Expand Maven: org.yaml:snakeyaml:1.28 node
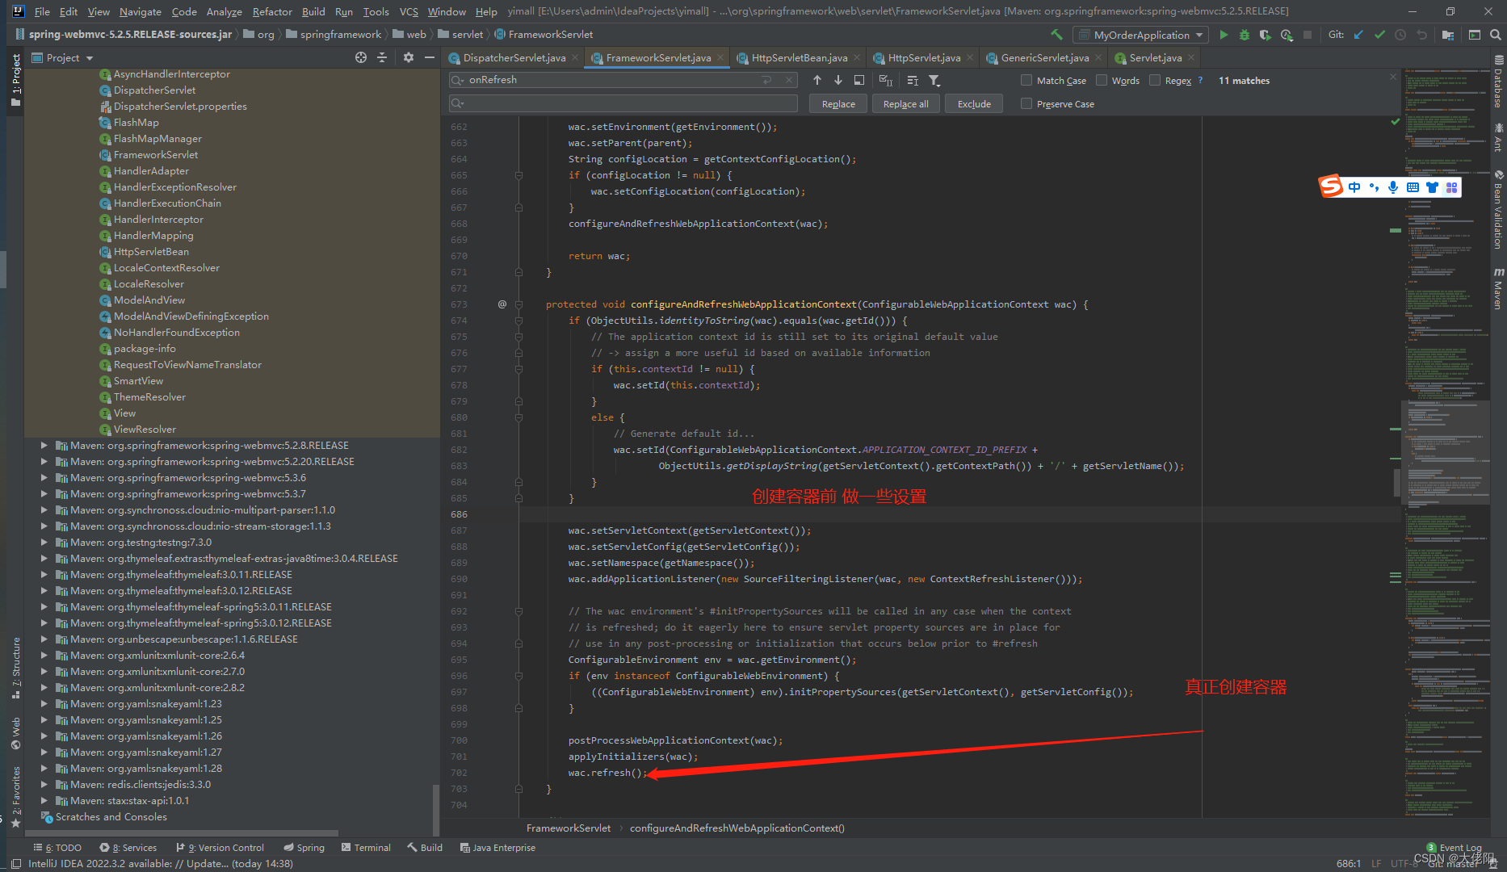This screenshot has width=1507, height=872. point(44,768)
